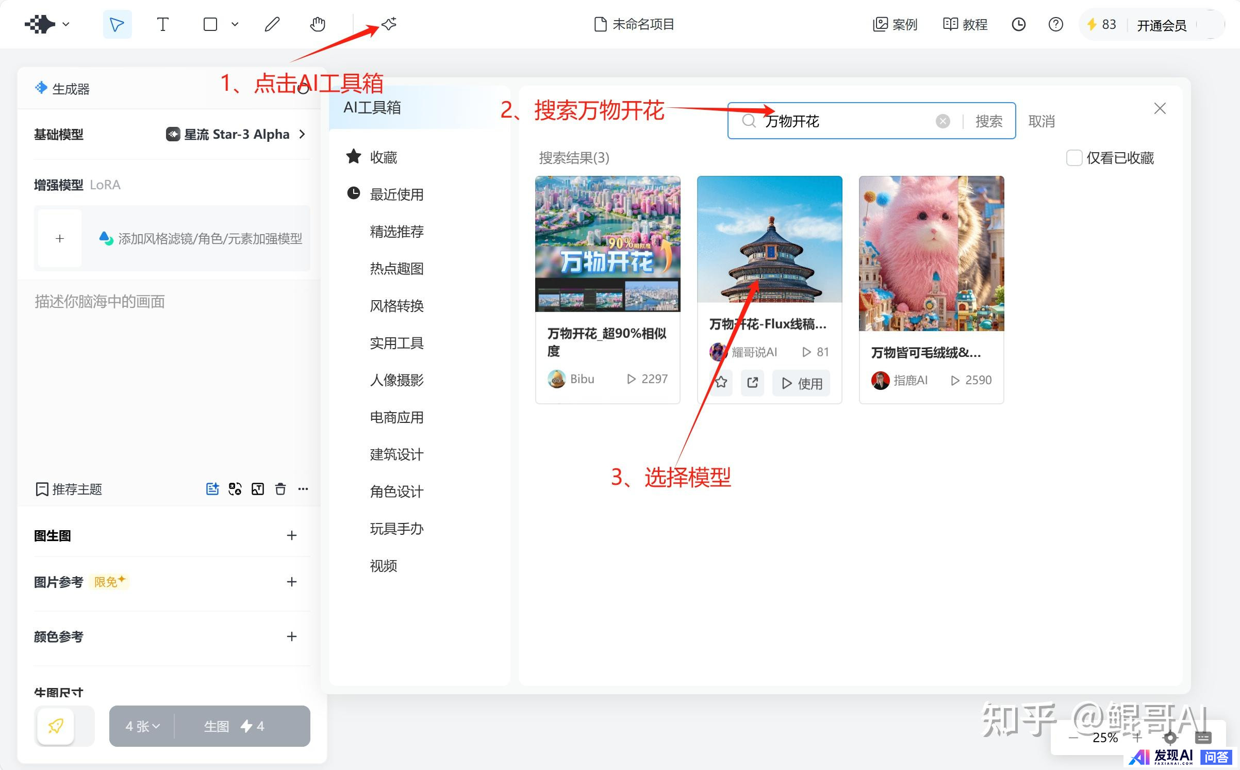Open 万物开花-Flux线稿 model in new window
The height and width of the screenshot is (770, 1240).
click(x=752, y=383)
